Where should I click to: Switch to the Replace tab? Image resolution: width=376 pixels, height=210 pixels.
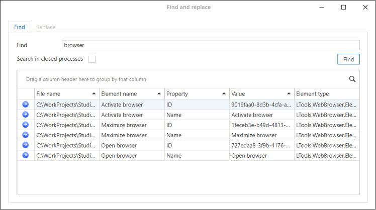pyautogui.click(x=46, y=27)
